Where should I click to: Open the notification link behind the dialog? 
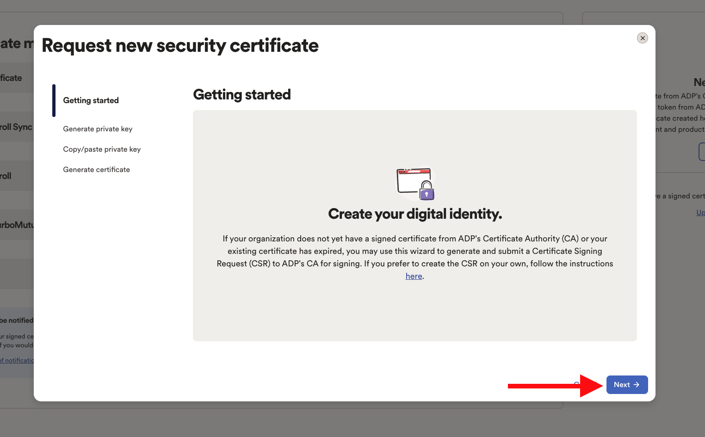(x=17, y=360)
